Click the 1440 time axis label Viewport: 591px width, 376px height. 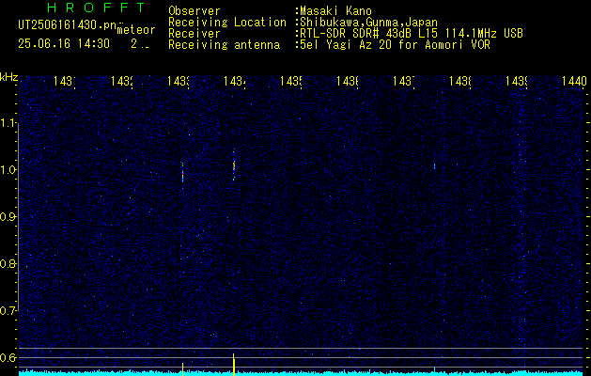pyautogui.click(x=574, y=81)
